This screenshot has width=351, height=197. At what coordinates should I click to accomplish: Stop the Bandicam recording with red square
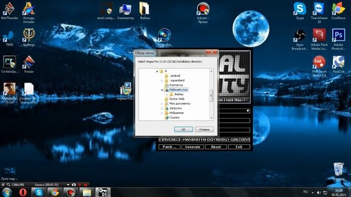click(x=86, y=185)
